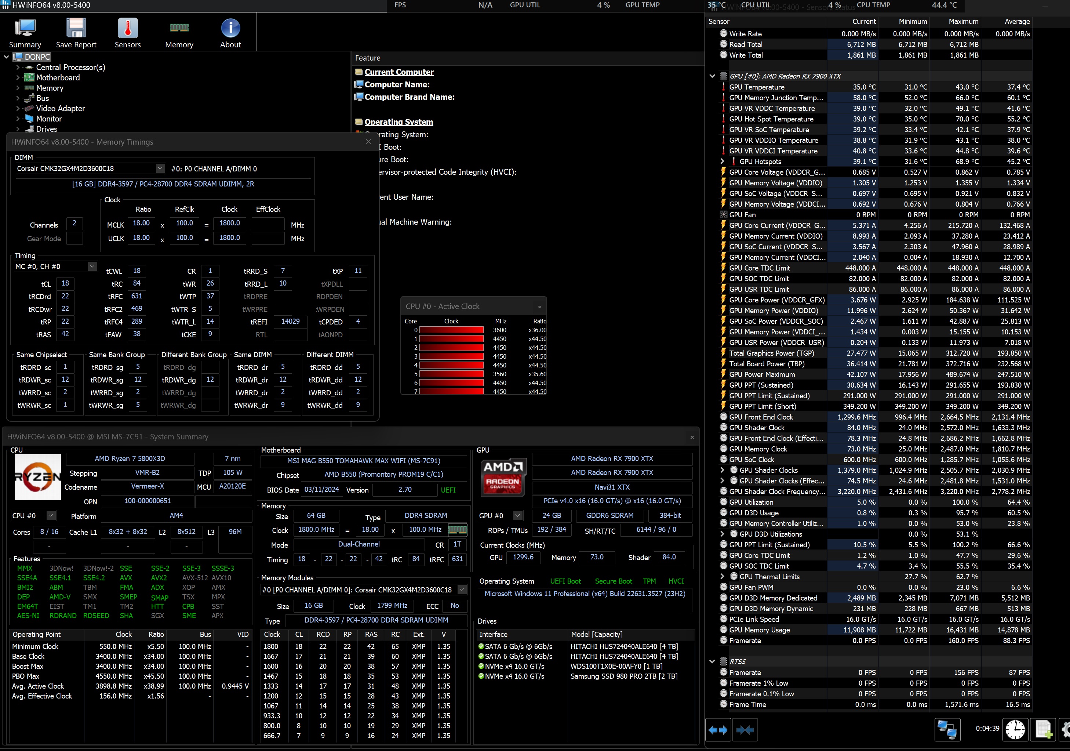Reset sensor timer with clock icon

(x=1015, y=730)
